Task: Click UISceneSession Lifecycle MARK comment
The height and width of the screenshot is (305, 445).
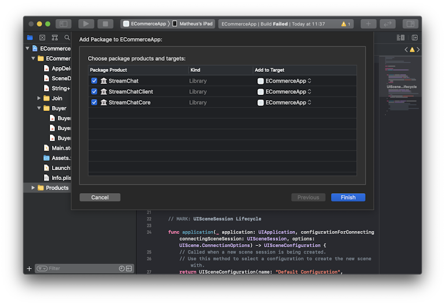Action: click(214, 219)
